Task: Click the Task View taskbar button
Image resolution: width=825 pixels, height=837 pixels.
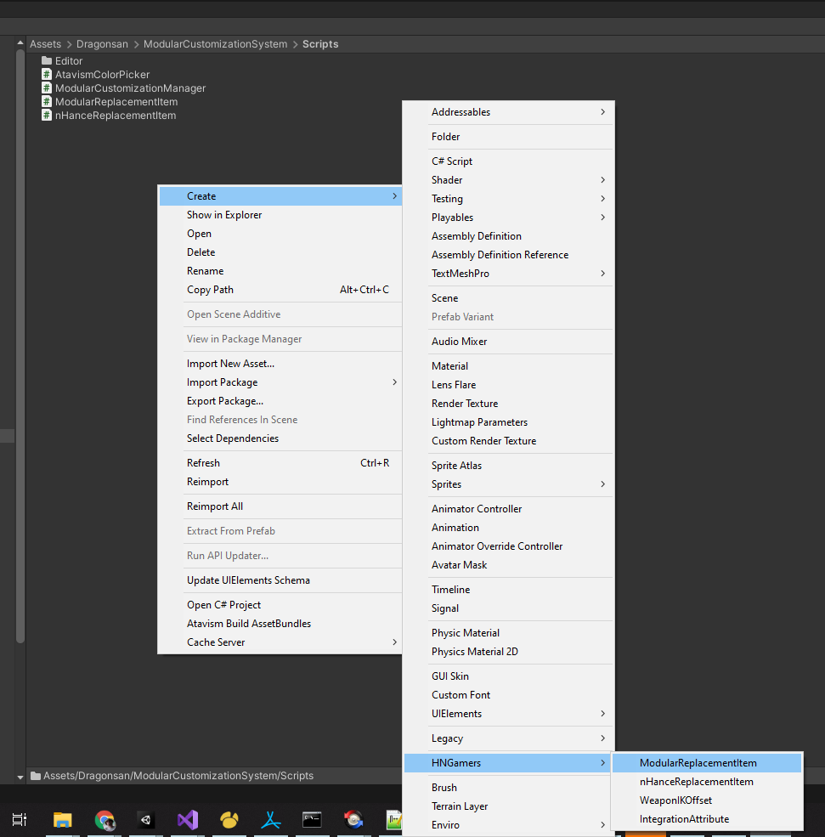Action: 20,820
